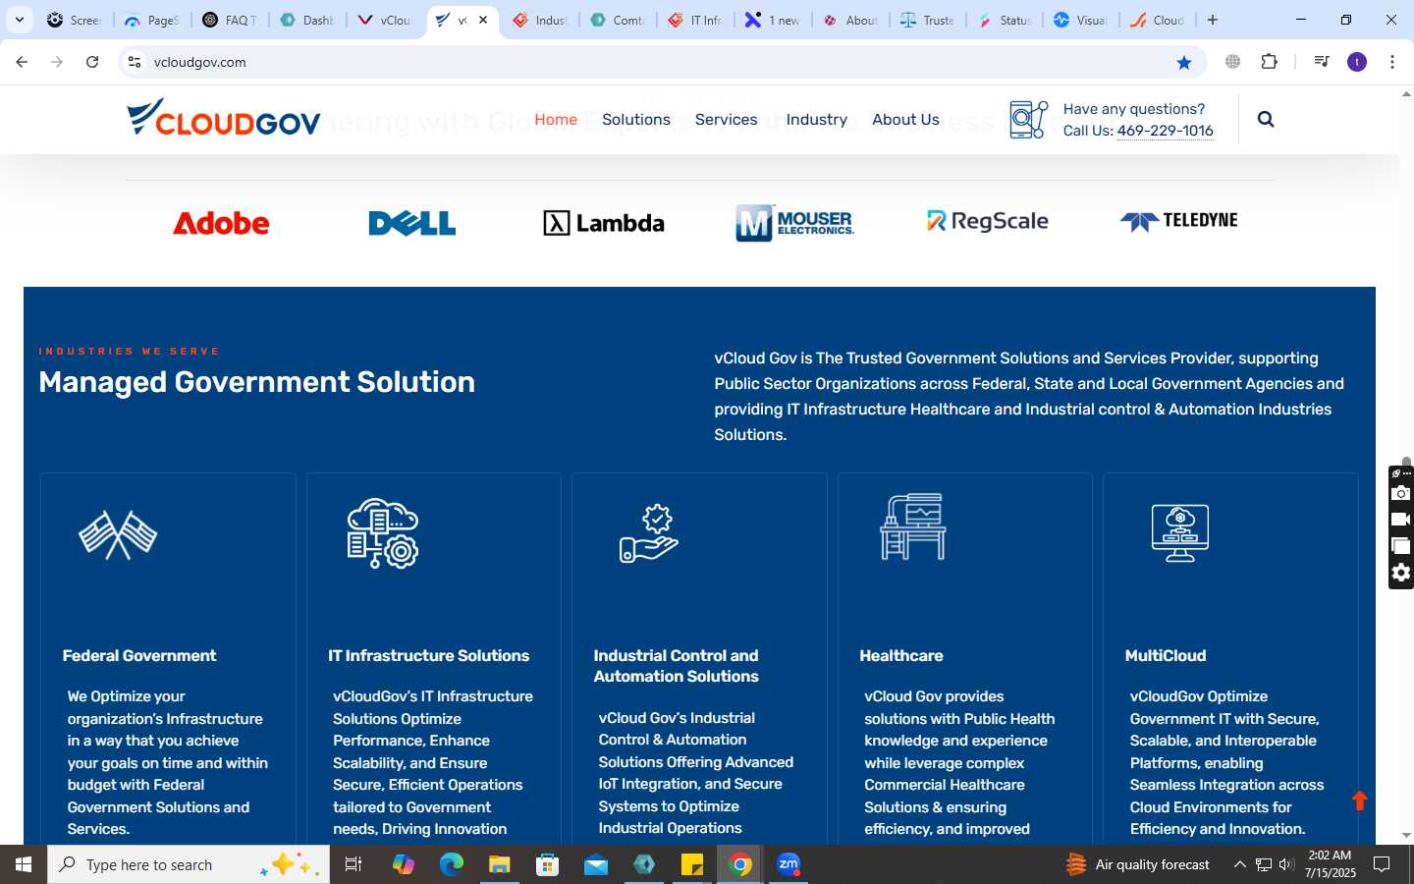Click the hand with gear Industrial Control icon
This screenshot has width=1414, height=884.
[x=649, y=533]
